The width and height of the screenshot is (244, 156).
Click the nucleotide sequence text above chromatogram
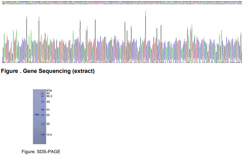coord(122,2)
